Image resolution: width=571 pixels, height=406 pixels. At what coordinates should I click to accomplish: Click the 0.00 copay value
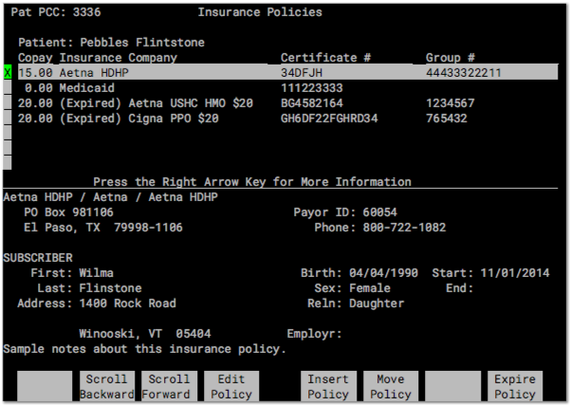point(39,88)
